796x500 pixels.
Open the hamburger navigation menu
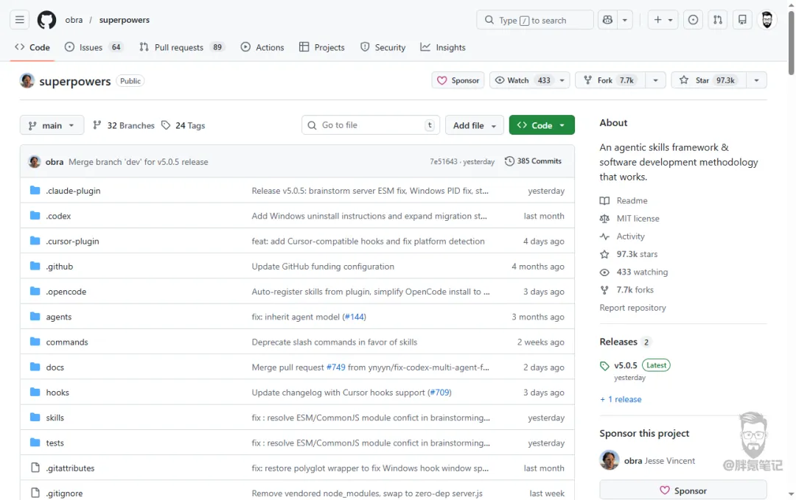[20, 20]
